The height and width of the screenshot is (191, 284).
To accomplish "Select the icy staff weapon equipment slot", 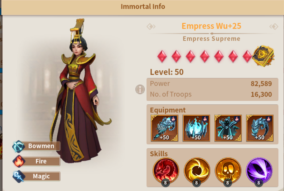I will [x=165, y=128].
